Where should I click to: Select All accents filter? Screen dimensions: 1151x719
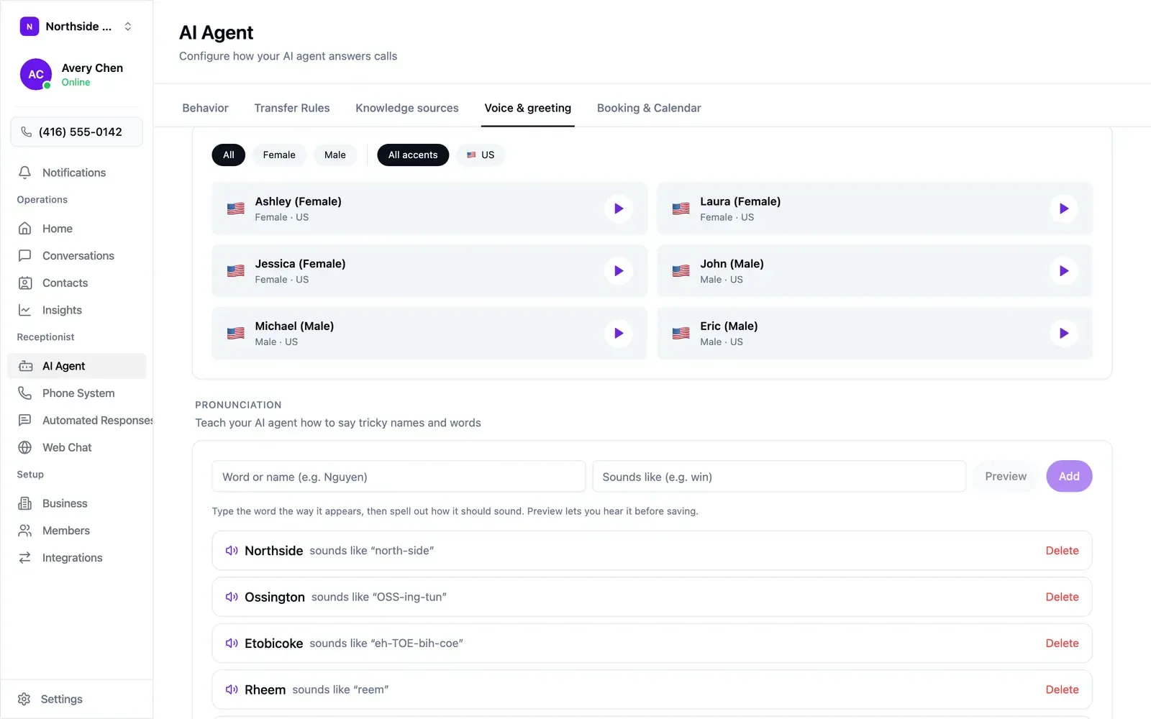pos(413,155)
